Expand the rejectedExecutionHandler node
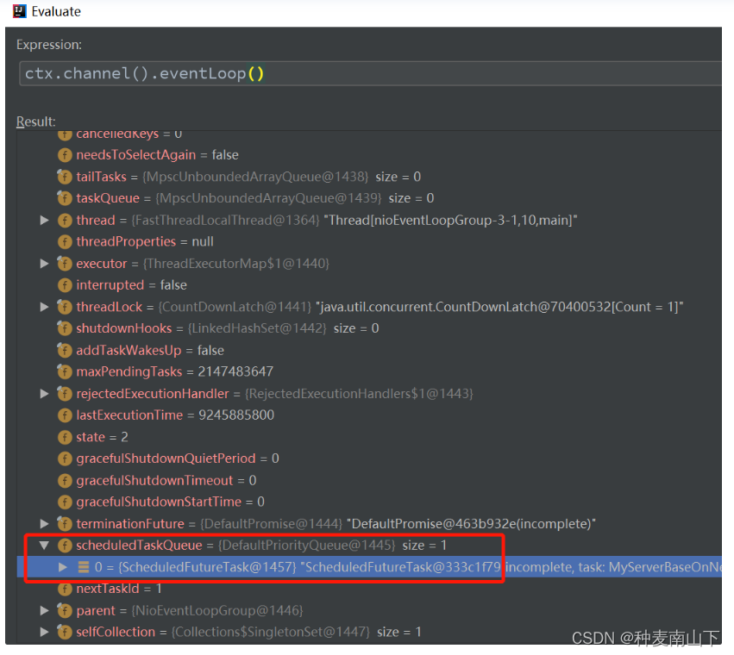The image size is (734, 655). [x=45, y=394]
